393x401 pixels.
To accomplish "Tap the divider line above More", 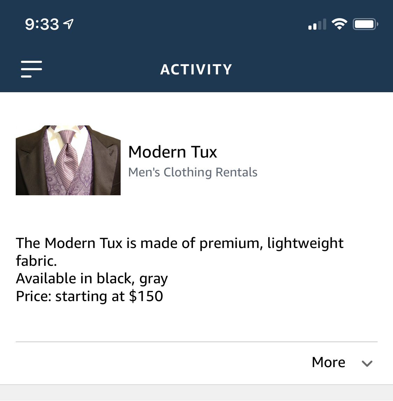I will [196, 342].
